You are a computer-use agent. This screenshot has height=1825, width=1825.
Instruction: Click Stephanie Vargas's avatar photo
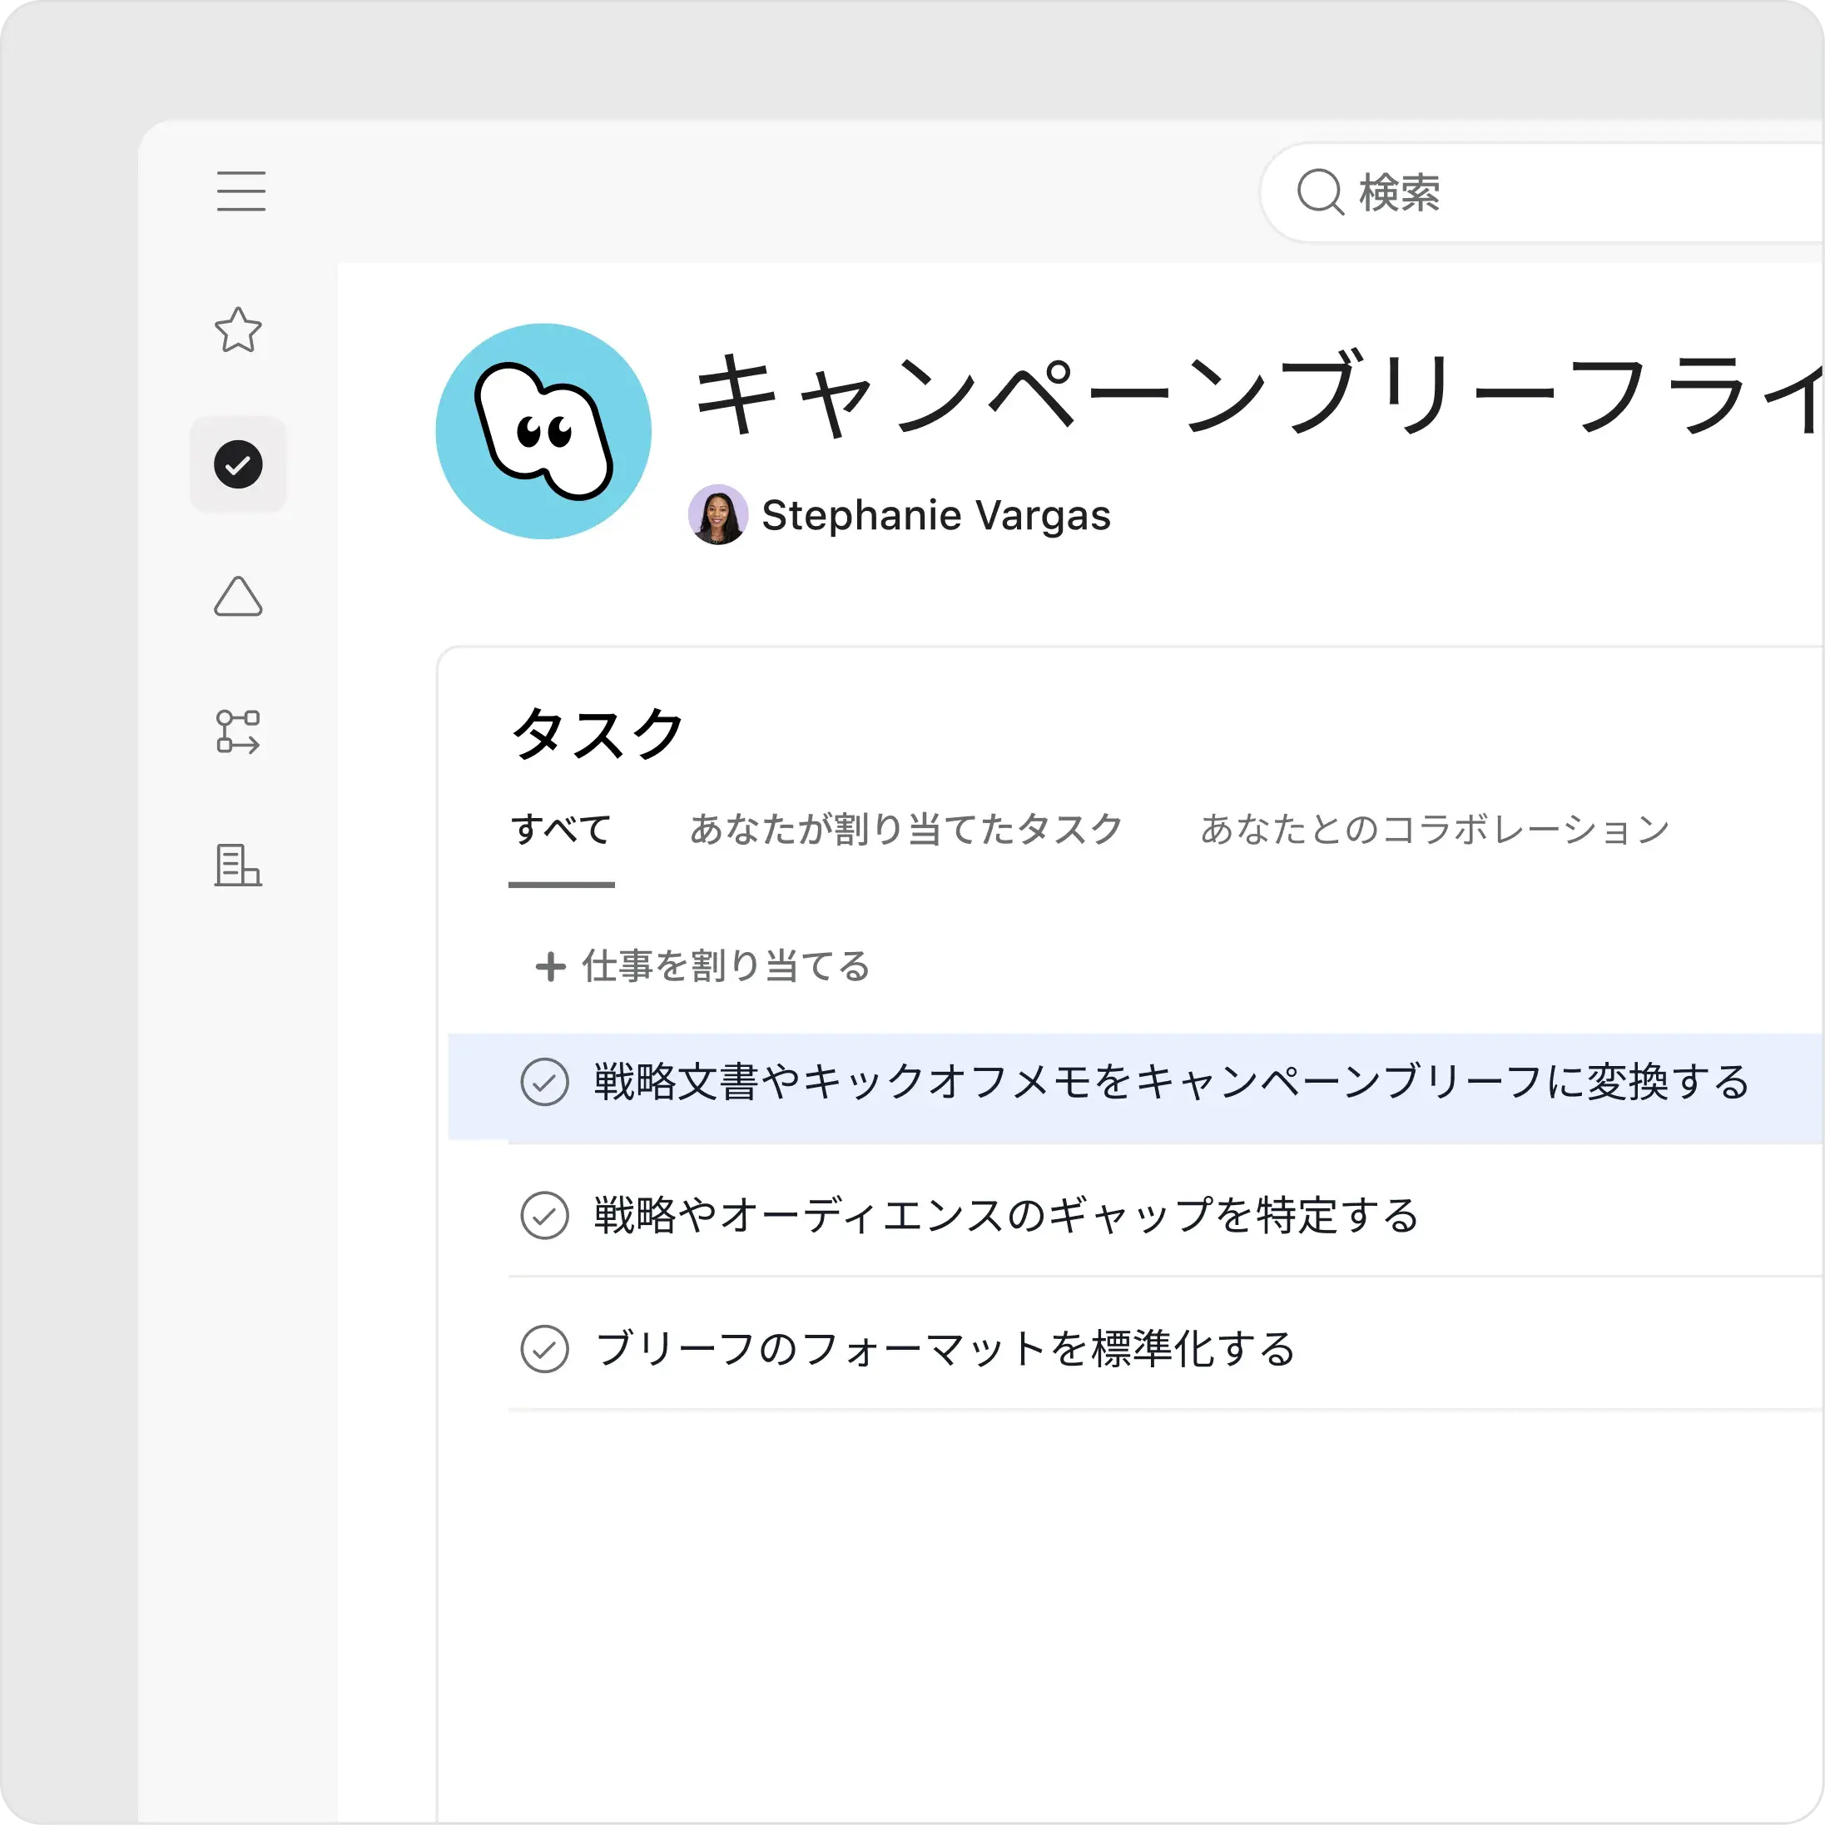[x=718, y=516]
